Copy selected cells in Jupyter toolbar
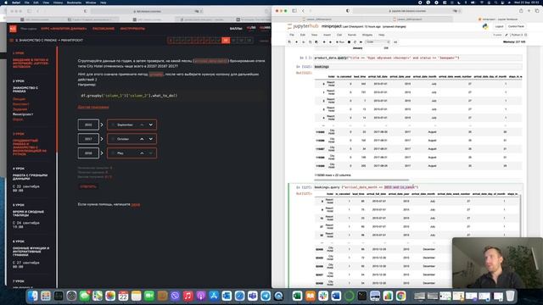This screenshot has width=543, height=305. click(311, 42)
